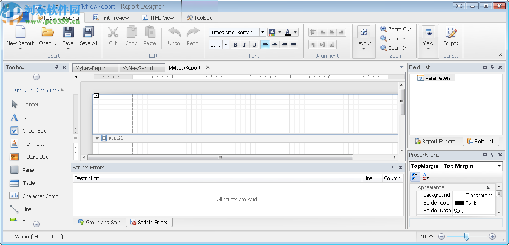Switch to the Print Preview tab
The image size is (509, 245).
(110, 18)
